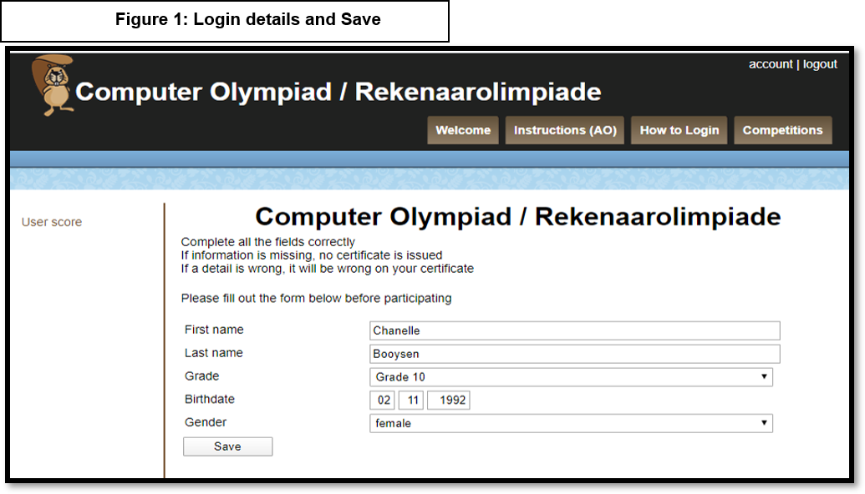Click the beaver mascot logo

(53, 85)
